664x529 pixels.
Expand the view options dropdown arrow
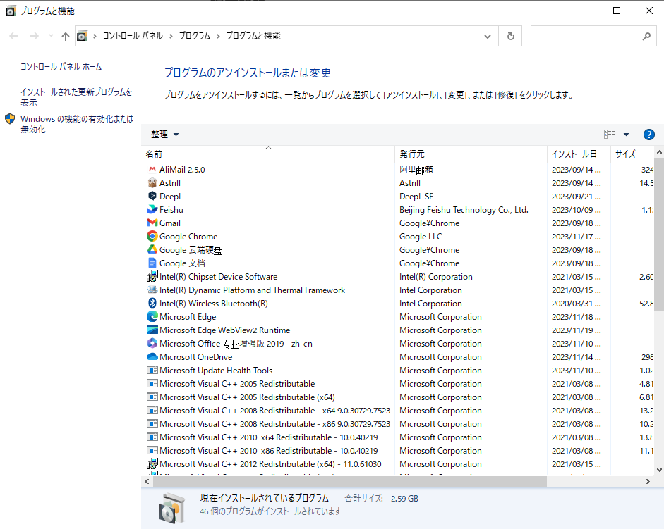[626, 135]
